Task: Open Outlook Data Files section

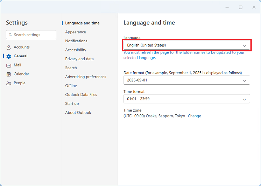Action: pos(81,95)
